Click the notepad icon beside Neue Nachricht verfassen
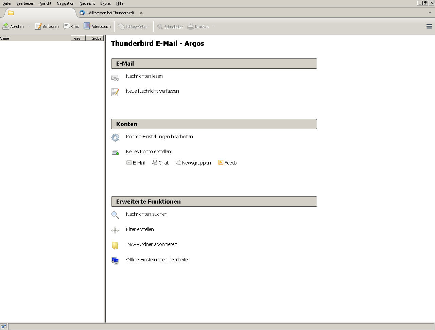The height and width of the screenshot is (330, 435). [x=115, y=92]
